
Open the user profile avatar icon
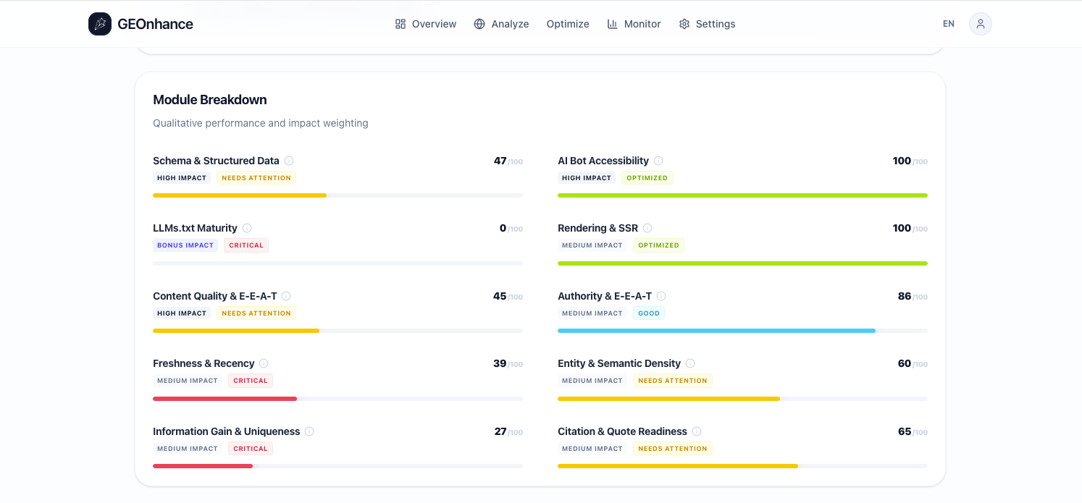click(980, 24)
